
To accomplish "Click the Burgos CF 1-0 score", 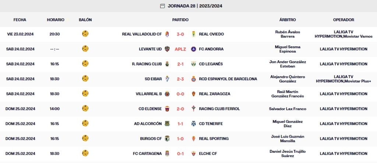I will [x=180, y=139].
